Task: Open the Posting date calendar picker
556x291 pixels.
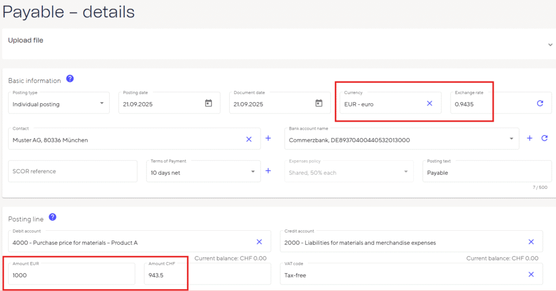Action: [208, 103]
